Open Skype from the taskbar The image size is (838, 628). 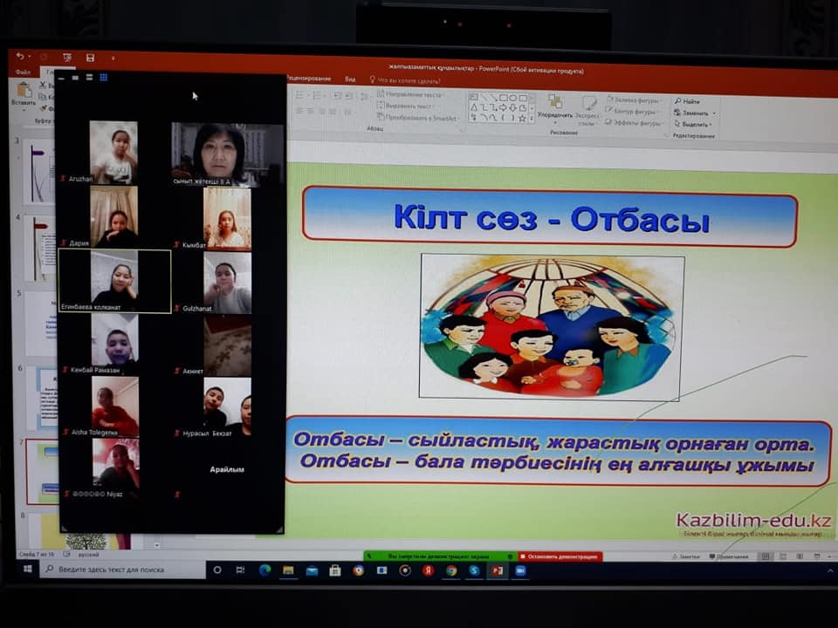point(474,570)
